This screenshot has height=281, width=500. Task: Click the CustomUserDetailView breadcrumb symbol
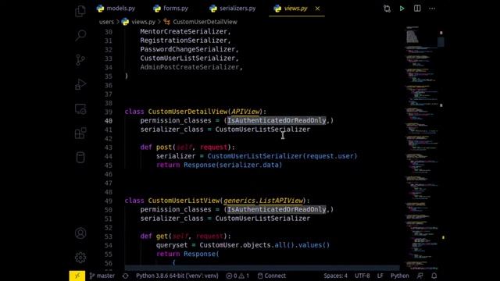click(201, 22)
